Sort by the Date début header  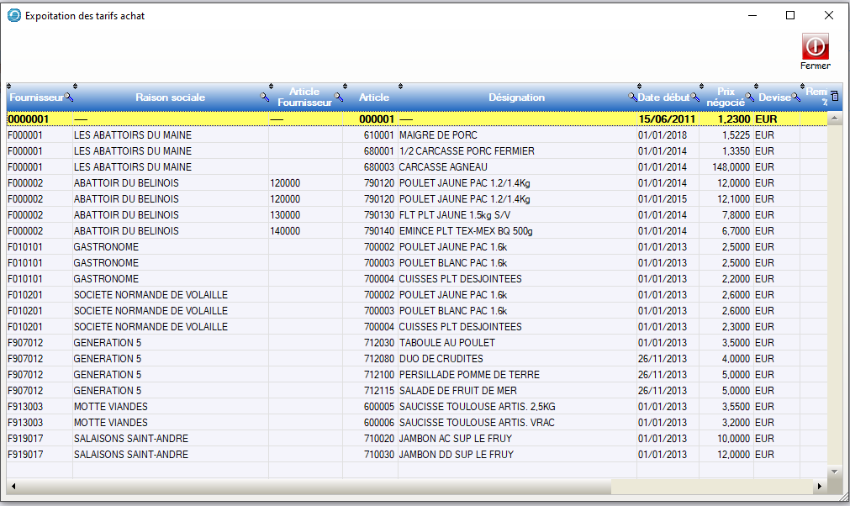pyautogui.click(x=663, y=98)
